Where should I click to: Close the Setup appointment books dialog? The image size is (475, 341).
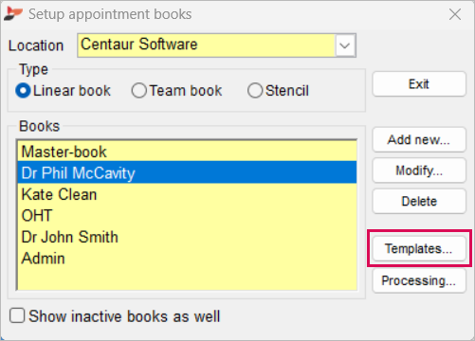[455, 14]
